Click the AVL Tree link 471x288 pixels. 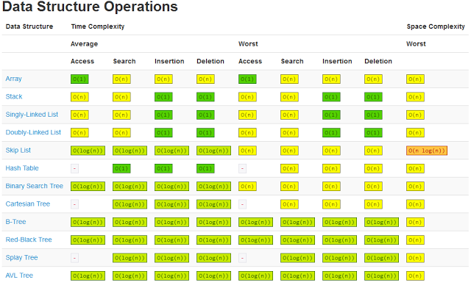pyautogui.click(x=19, y=276)
